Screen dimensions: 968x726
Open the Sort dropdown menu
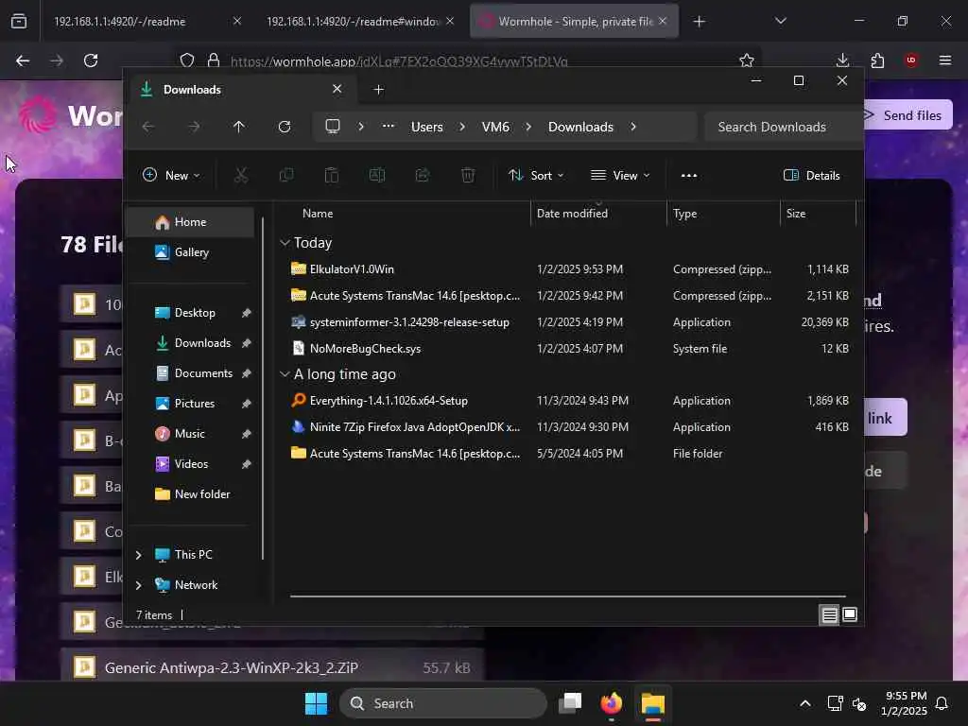[536, 175]
